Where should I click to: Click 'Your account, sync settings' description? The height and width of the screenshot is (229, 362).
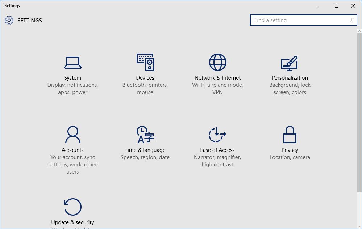tap(72, 165)
